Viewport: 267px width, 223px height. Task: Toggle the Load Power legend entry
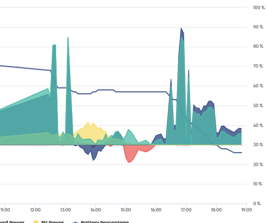[12, 222]
